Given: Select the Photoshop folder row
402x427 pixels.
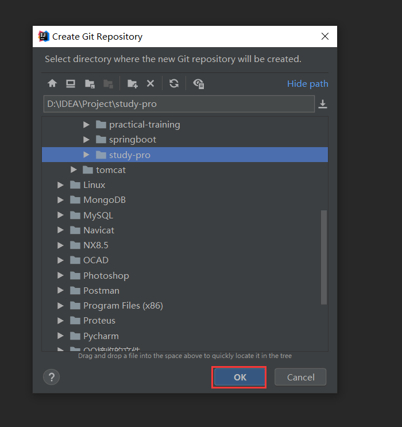Looking at the screenshot, I should pos(185,276).
